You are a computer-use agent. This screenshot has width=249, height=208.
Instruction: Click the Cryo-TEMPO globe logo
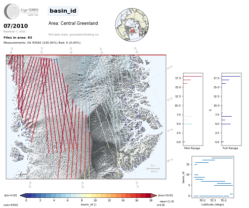pyautogui.click(x=12, y=11)
